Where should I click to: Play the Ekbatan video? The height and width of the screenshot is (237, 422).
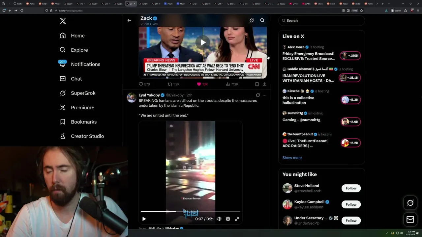(144, 219)
